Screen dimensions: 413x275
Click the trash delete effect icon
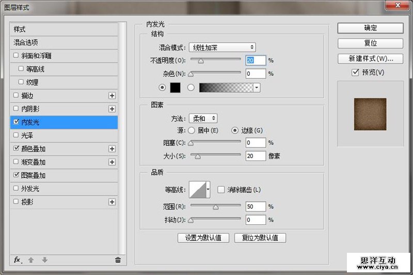118,260
